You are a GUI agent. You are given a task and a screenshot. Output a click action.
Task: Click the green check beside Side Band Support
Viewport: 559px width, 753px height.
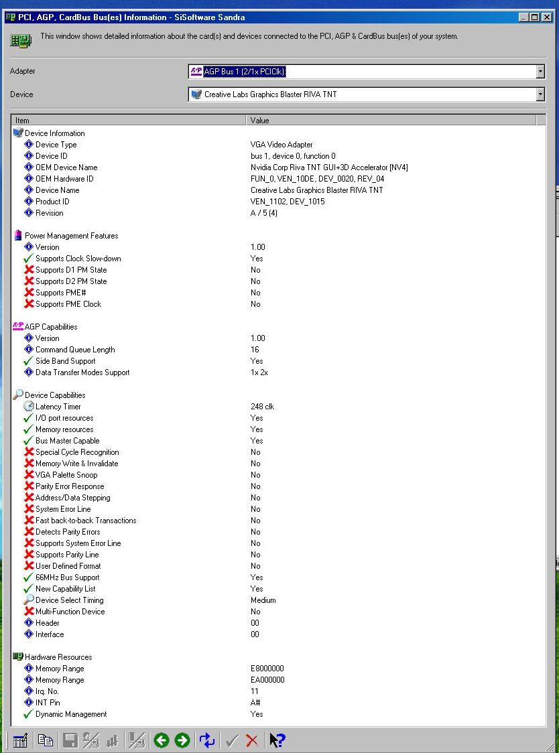coord(28,360)
